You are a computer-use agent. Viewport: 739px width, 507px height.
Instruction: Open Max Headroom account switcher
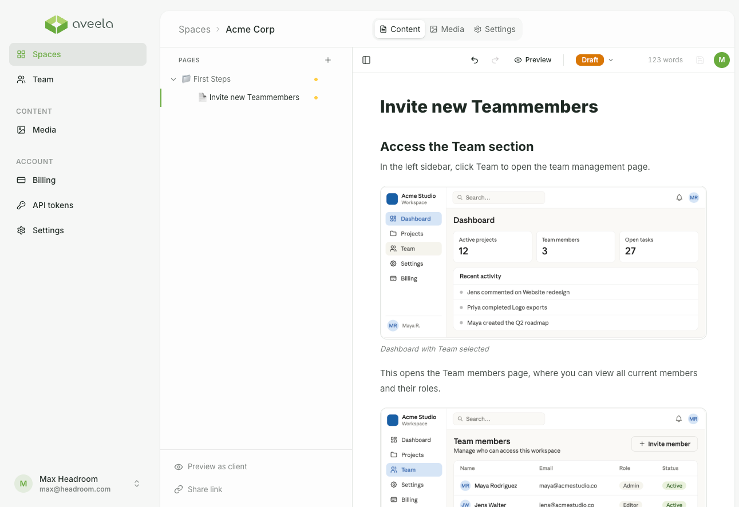tap(78, 484)
